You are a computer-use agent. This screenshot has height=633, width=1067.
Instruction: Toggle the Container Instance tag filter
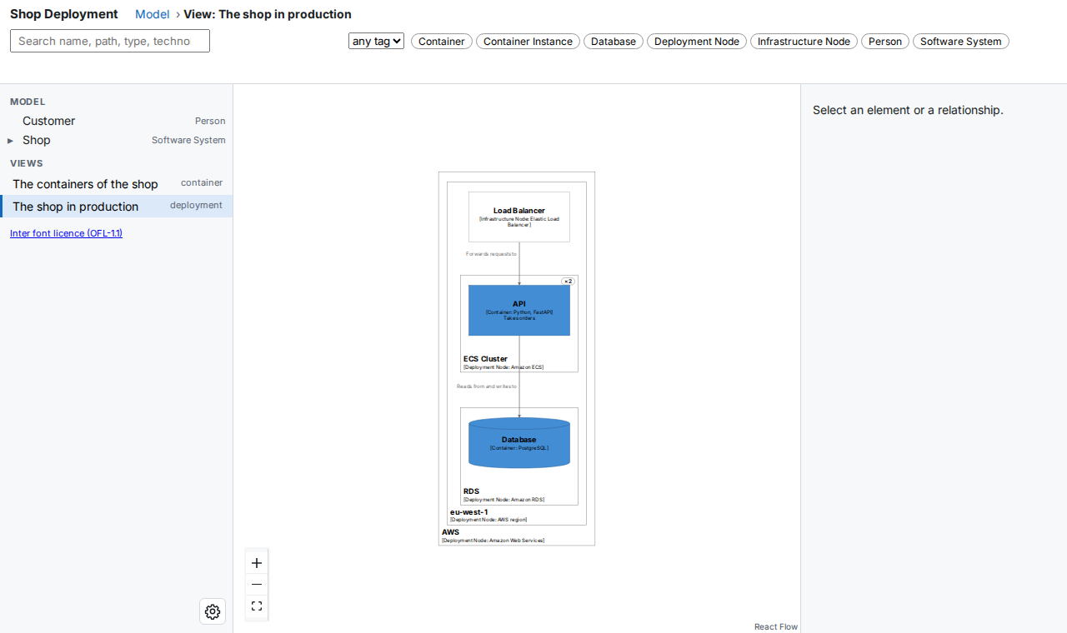pos(528,42)
